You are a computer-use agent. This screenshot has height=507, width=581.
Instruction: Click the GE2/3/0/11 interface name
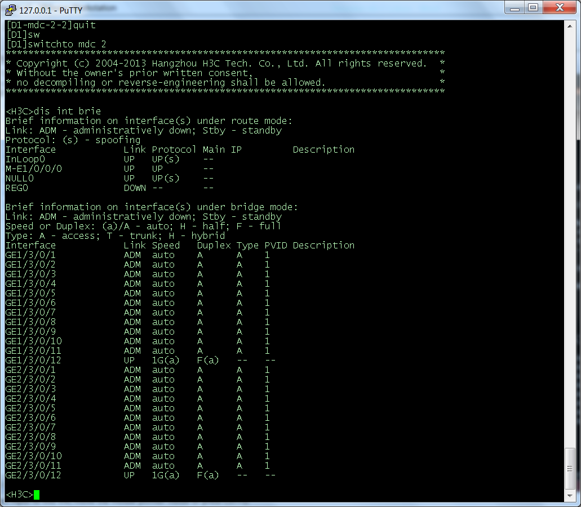[x=34, y=466]
